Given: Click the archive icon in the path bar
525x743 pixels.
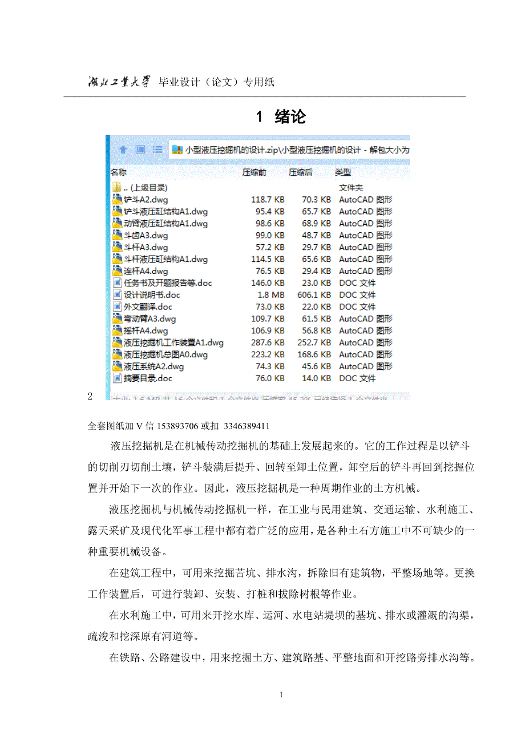Looking at the screenshot, I should pyautogui.click(x=177, y=150).
